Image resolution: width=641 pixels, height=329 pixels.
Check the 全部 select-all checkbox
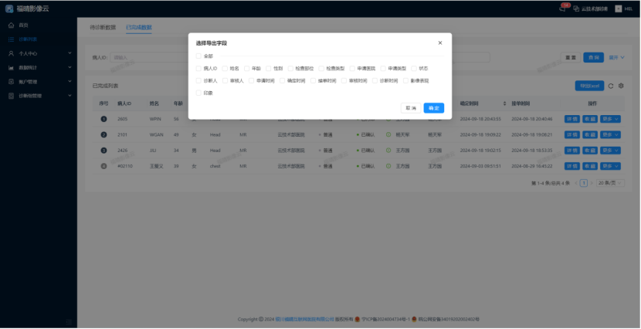(x=198, y=56)
